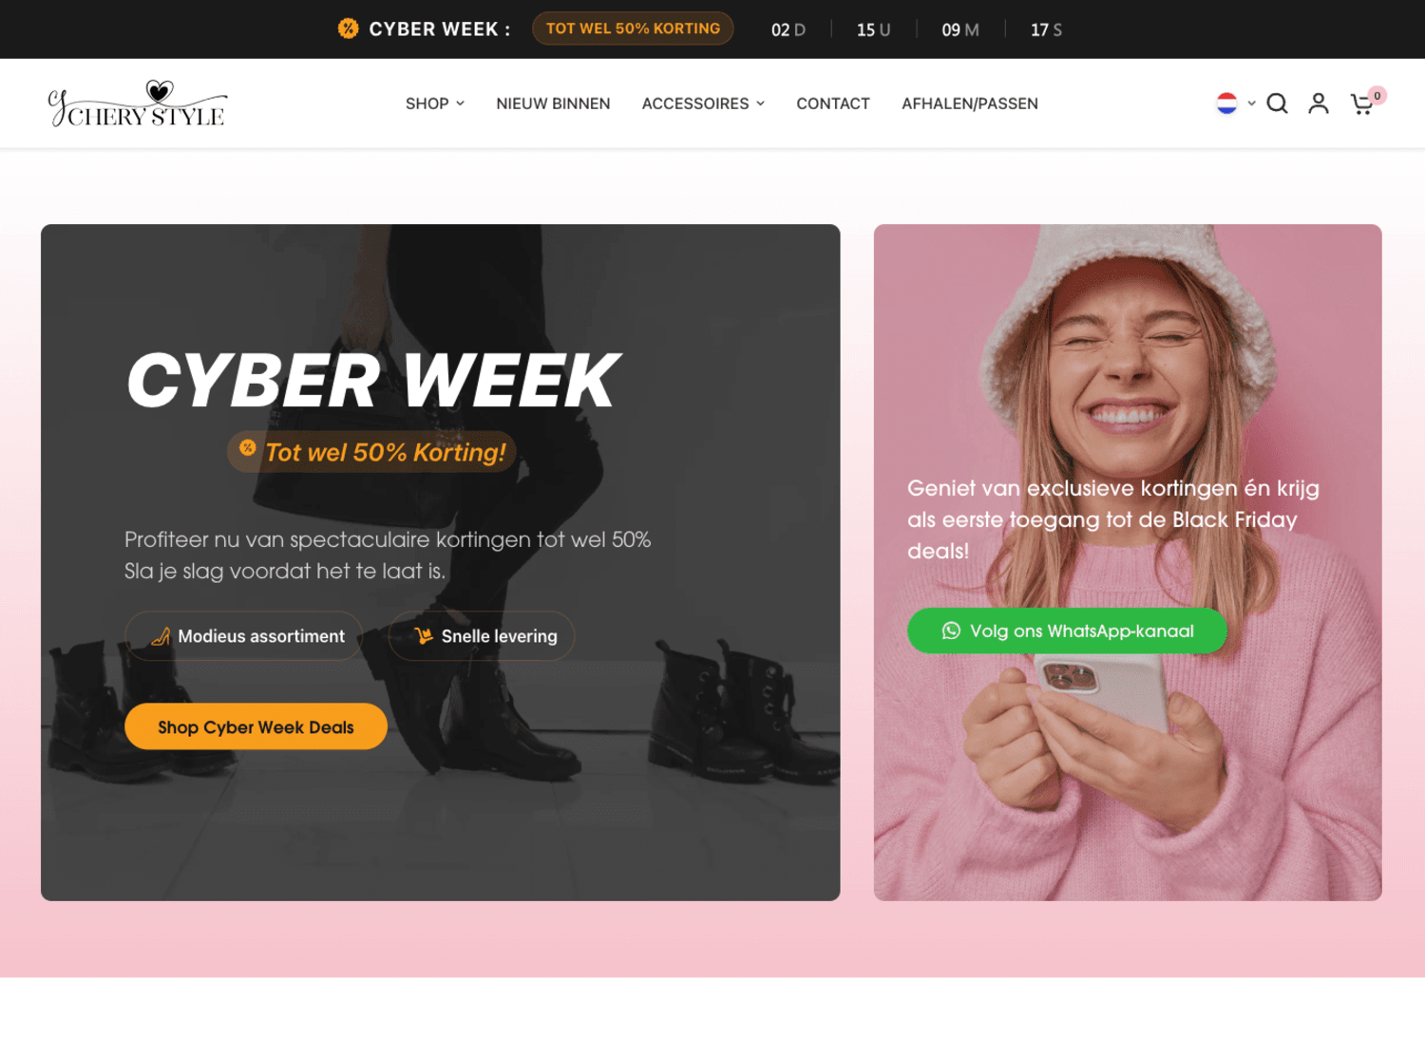Expand the Accessoires dropdown menu

pos(703,104)
